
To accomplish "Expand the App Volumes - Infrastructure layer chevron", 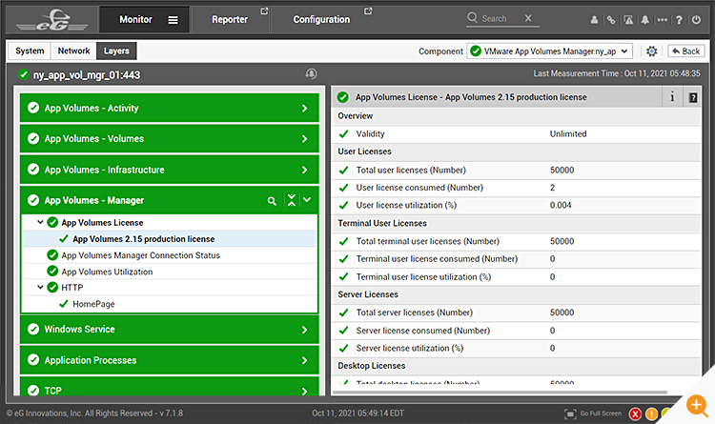I will (x=305, y=170).
